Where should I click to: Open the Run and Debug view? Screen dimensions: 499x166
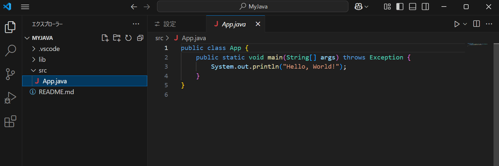10,98
